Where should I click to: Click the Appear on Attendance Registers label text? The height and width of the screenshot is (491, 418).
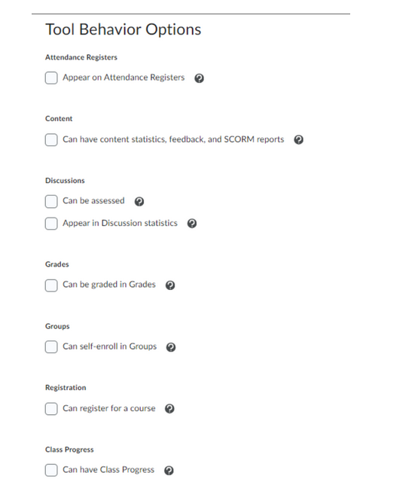tap(124, 78)
